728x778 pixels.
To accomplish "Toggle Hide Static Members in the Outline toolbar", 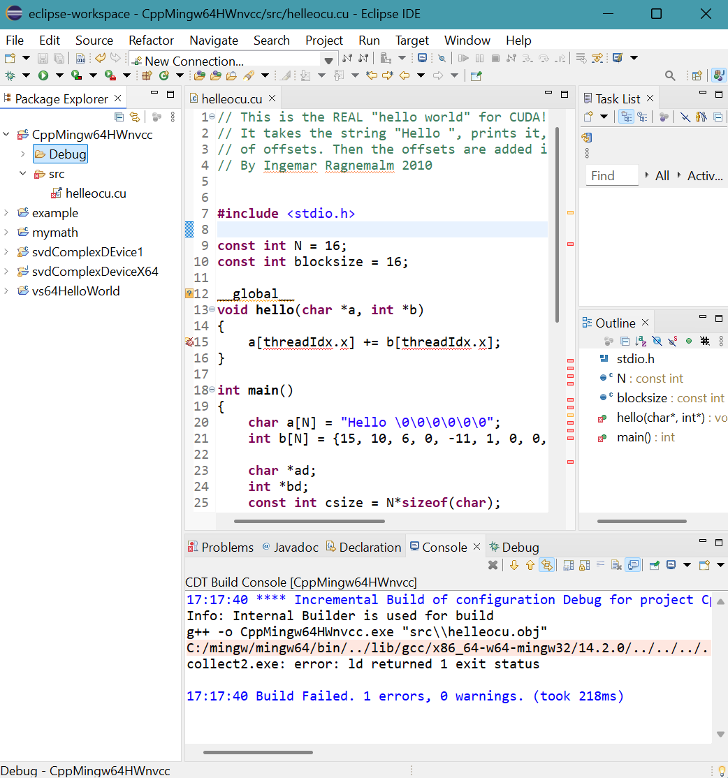I will (x=673, y=341).
